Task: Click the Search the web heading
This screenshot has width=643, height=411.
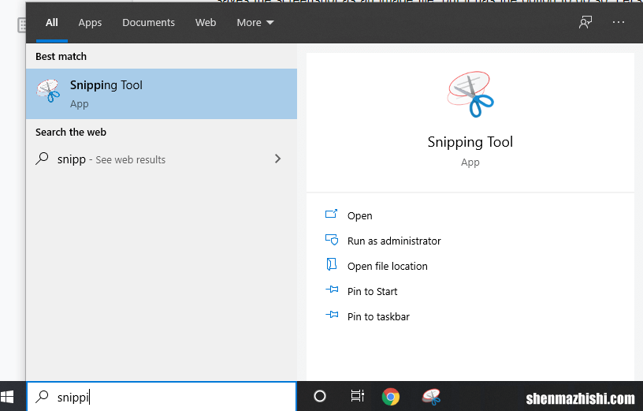Action: [x=71, y=133]
